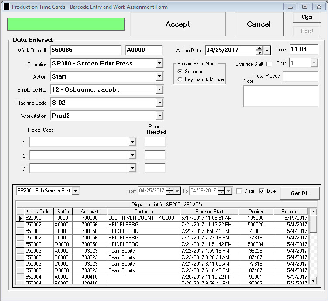Click the Pieces Rejected field for row 3
Viewport: 328px width, 301px height.
click(155, 168)
